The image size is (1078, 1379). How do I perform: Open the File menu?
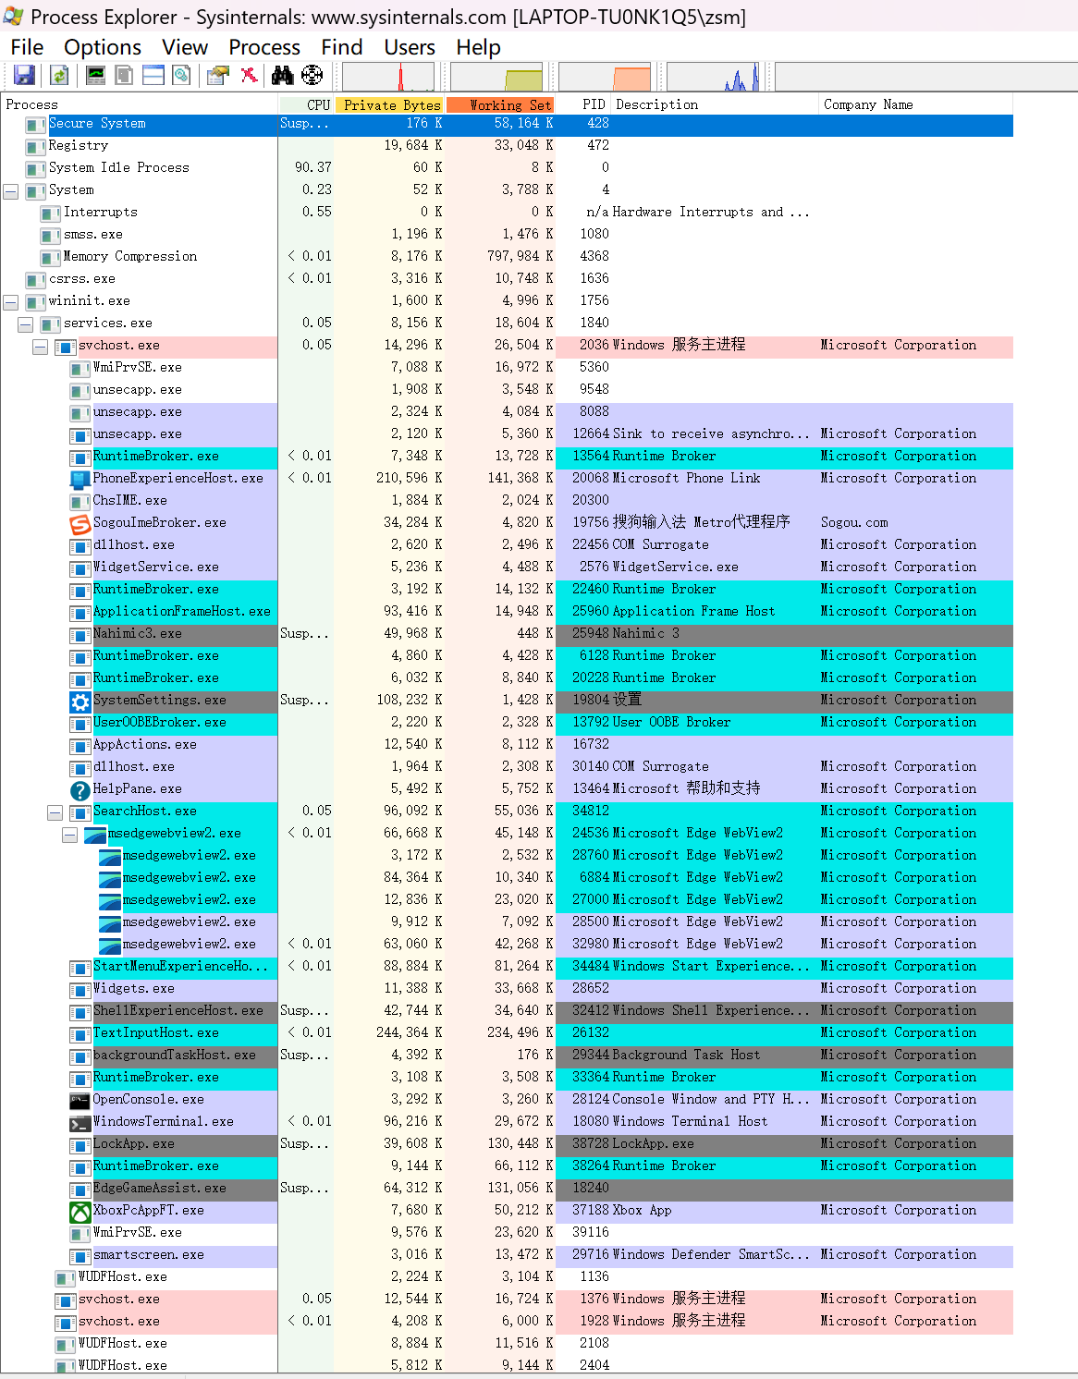27,47
